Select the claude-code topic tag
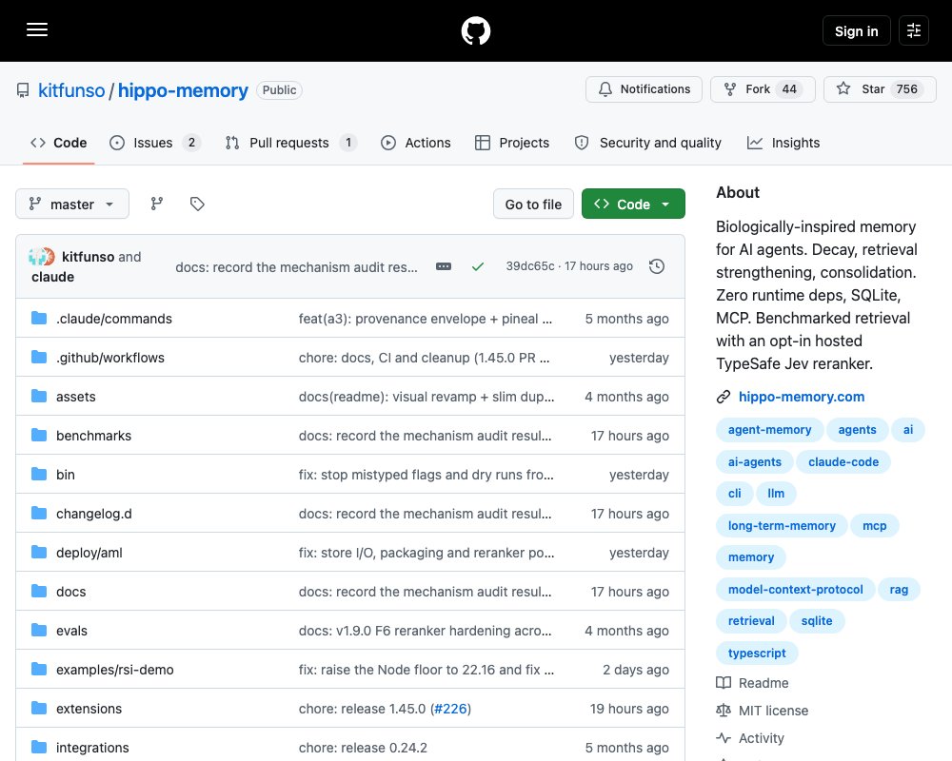The image size is (952, 761). coord(843,461)
